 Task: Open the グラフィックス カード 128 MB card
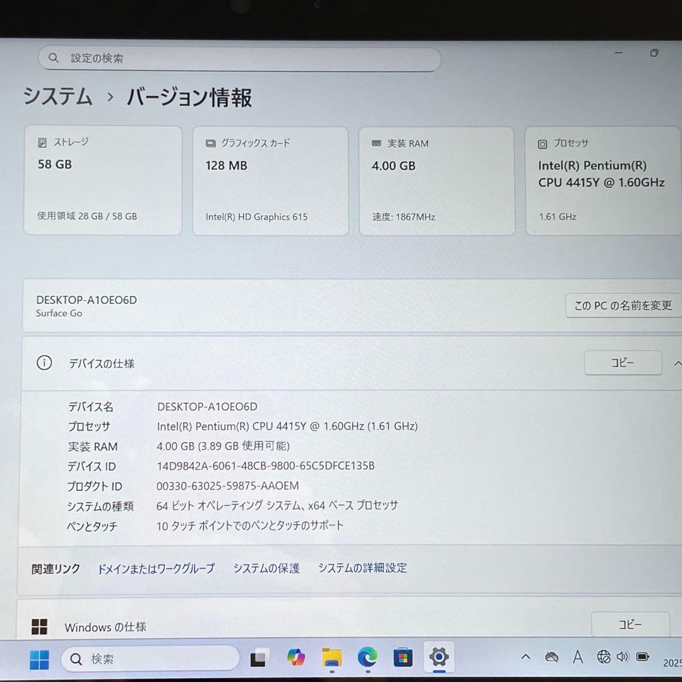click(270, 181)
